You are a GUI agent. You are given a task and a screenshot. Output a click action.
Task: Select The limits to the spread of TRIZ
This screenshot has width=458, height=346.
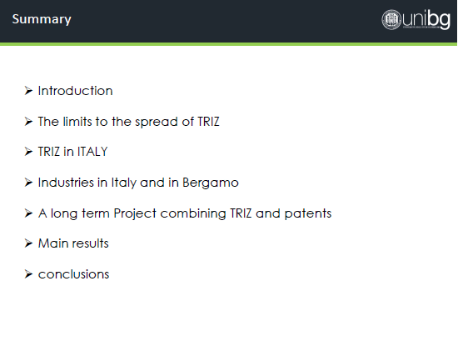[128, 122]
